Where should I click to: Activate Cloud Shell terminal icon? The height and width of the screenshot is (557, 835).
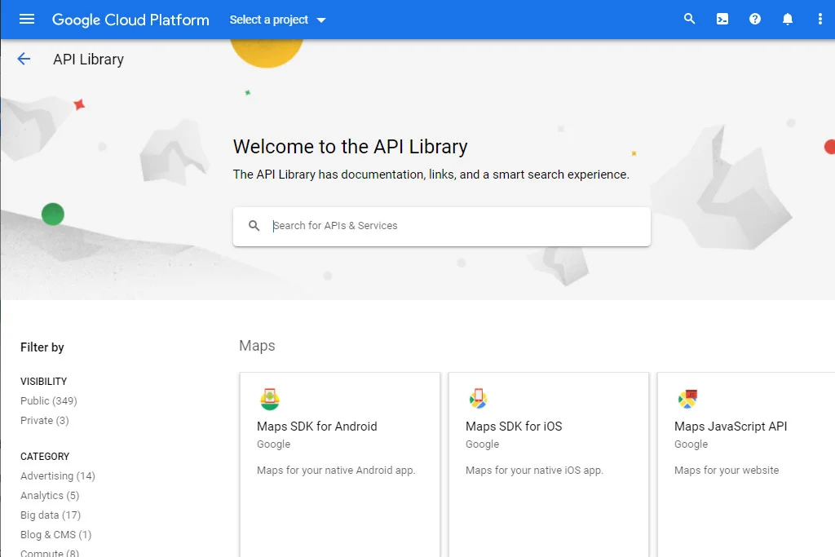722,20
